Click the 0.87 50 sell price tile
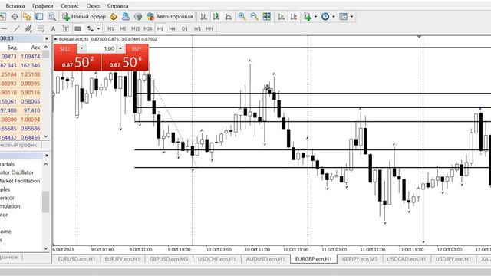 (x=77, y=62)
